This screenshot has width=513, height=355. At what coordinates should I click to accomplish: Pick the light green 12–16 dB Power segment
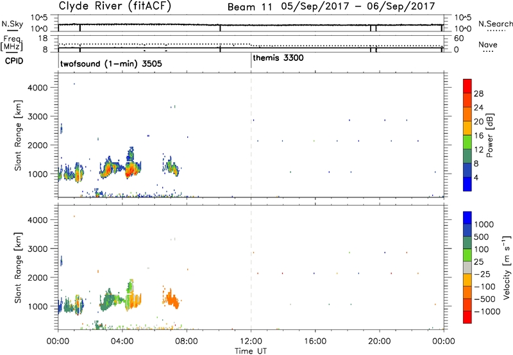click(467, 142)
